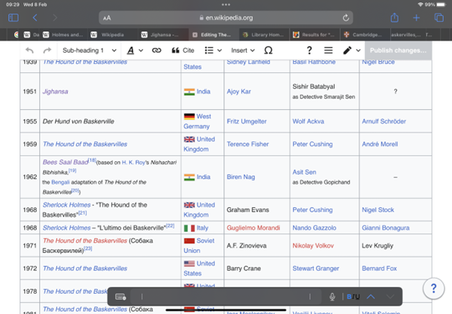
Task: Reload the page in address bar
Action: tap(346, 17)
